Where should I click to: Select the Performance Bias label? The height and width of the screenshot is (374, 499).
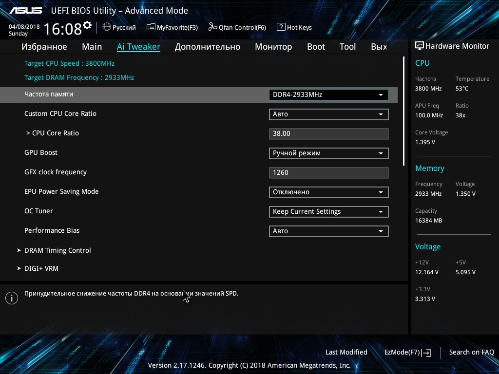click(52, 230)
